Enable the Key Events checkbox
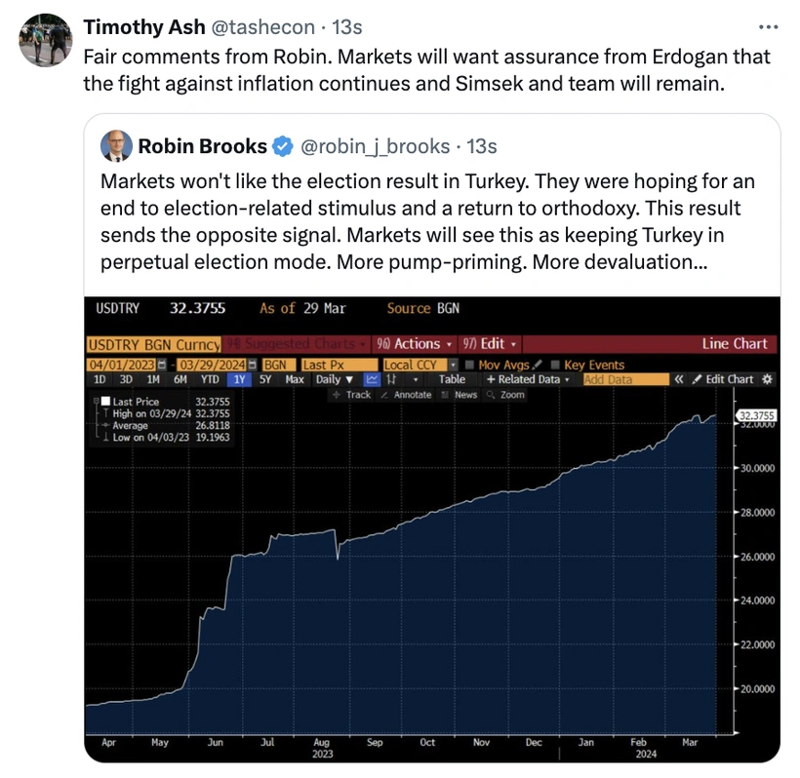Screen dimensions: 800x778 tap(553, 366)
